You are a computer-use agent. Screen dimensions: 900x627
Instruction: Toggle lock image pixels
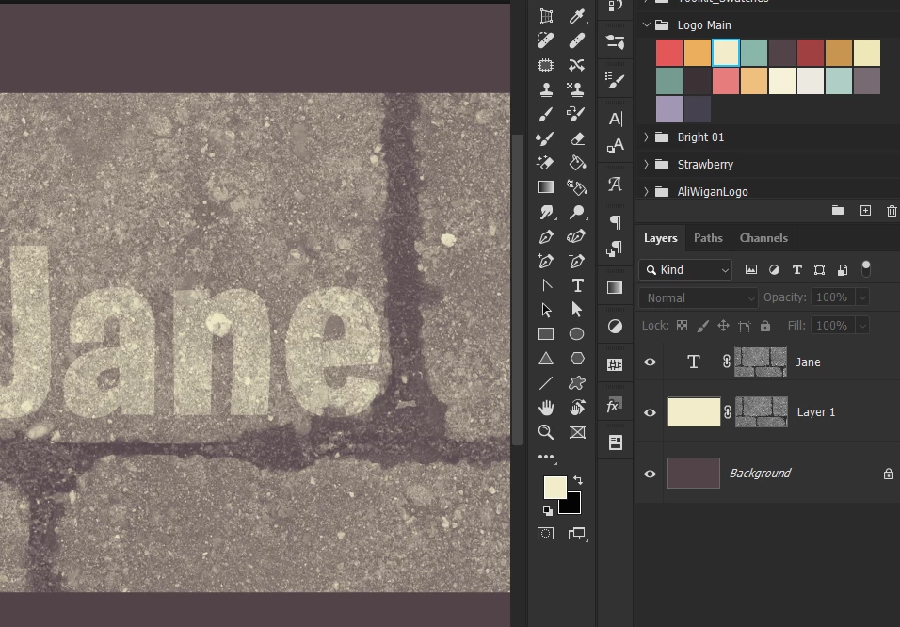[x=702, y=326]
